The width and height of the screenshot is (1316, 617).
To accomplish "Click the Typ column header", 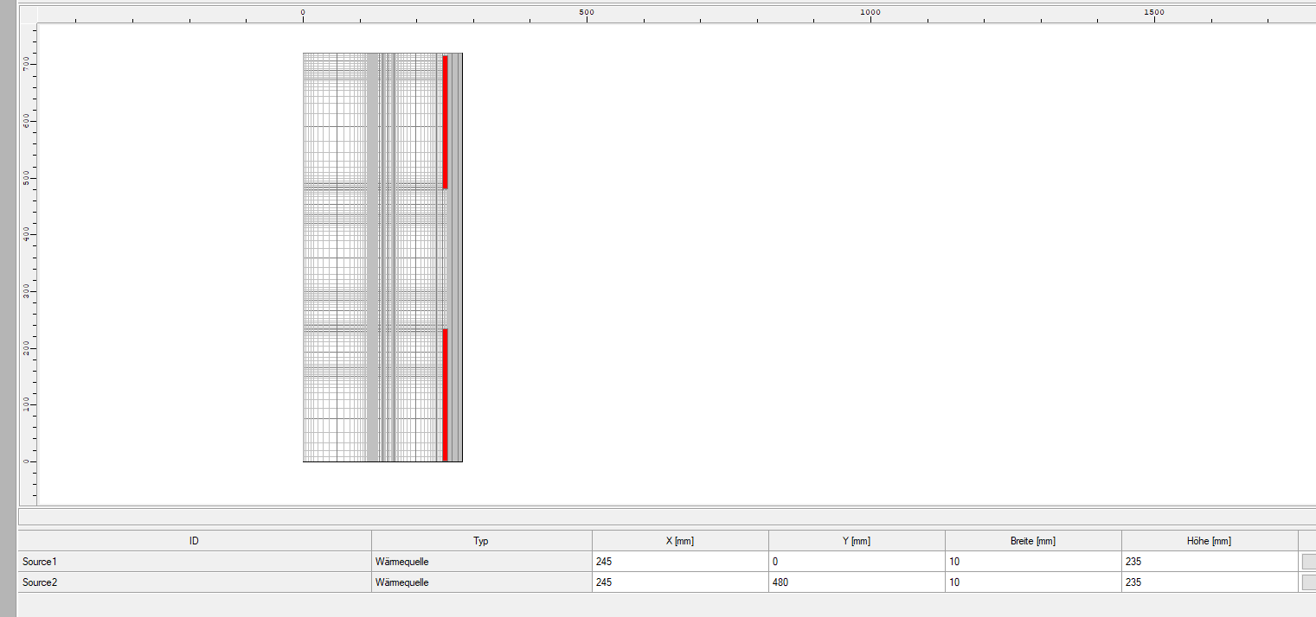I will [x=481, y=541].
